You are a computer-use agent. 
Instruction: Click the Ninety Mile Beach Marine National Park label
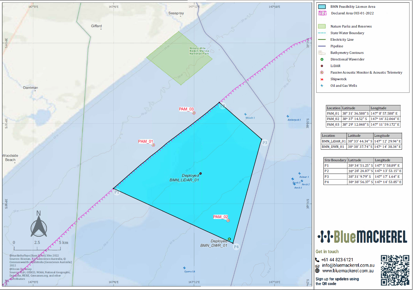(x=199, y=51)
